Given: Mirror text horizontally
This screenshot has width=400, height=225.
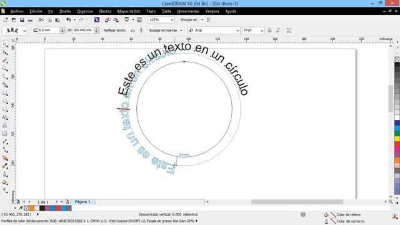Looking at the screenshot, I should point(132,31).
